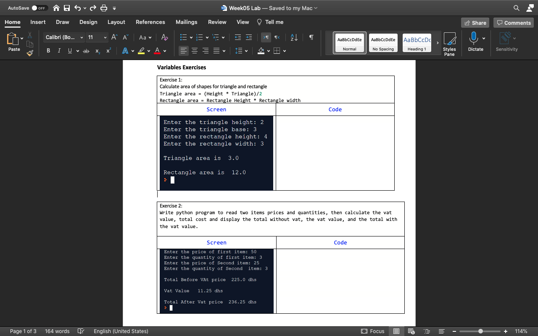Image resolution: width=538 pixels, height=336 pixels.
Task: Align text left
Action: click(184, 51)
